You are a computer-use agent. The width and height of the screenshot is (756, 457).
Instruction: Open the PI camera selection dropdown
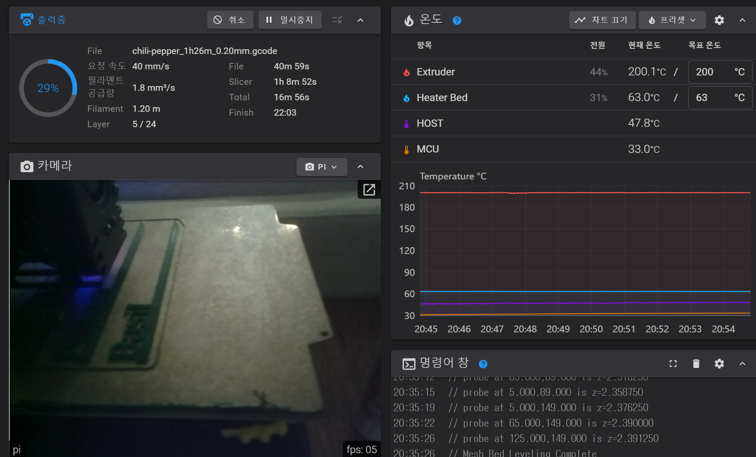[322, 167]
